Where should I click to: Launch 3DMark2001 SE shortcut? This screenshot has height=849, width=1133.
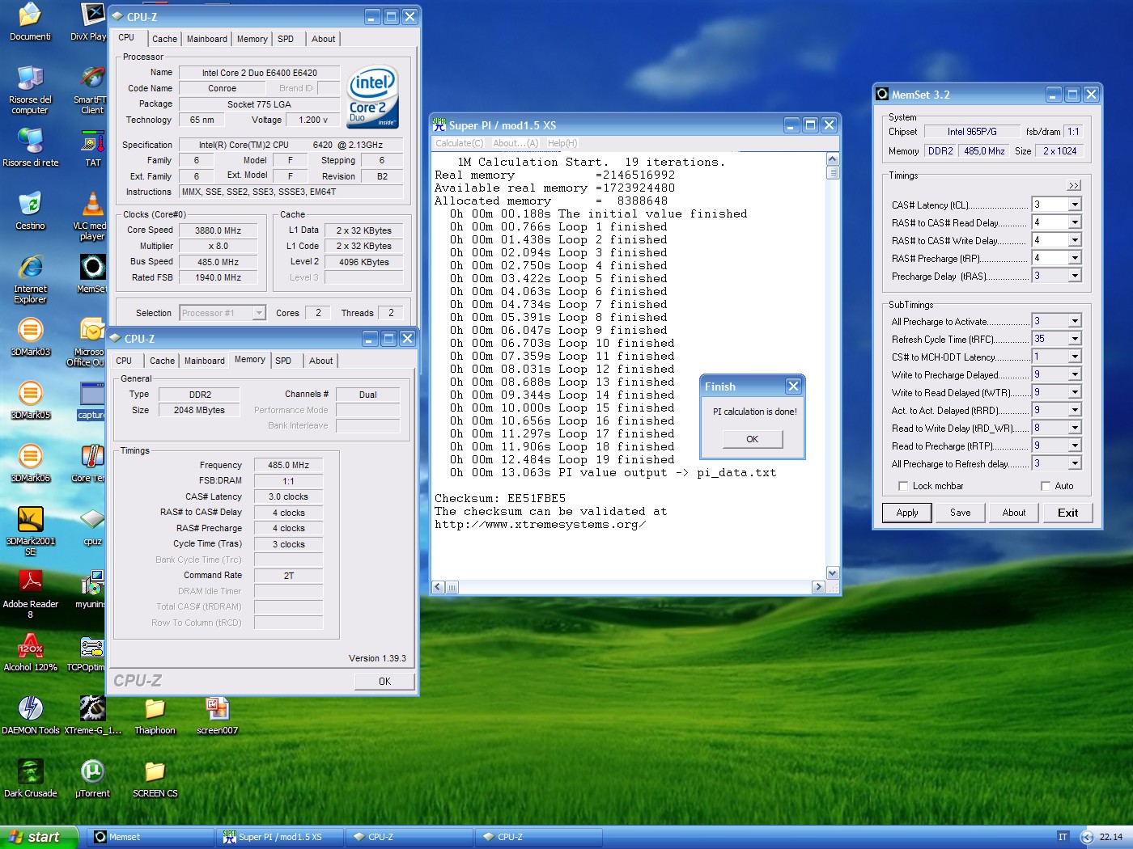pyautogui.click(x=30, y=531)
